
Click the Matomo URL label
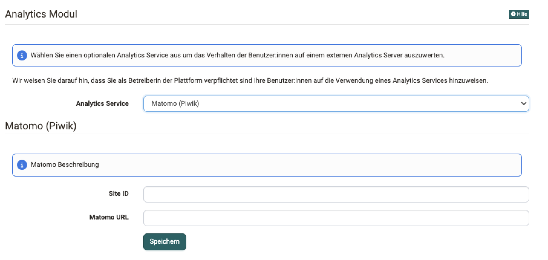pos(109,217)
